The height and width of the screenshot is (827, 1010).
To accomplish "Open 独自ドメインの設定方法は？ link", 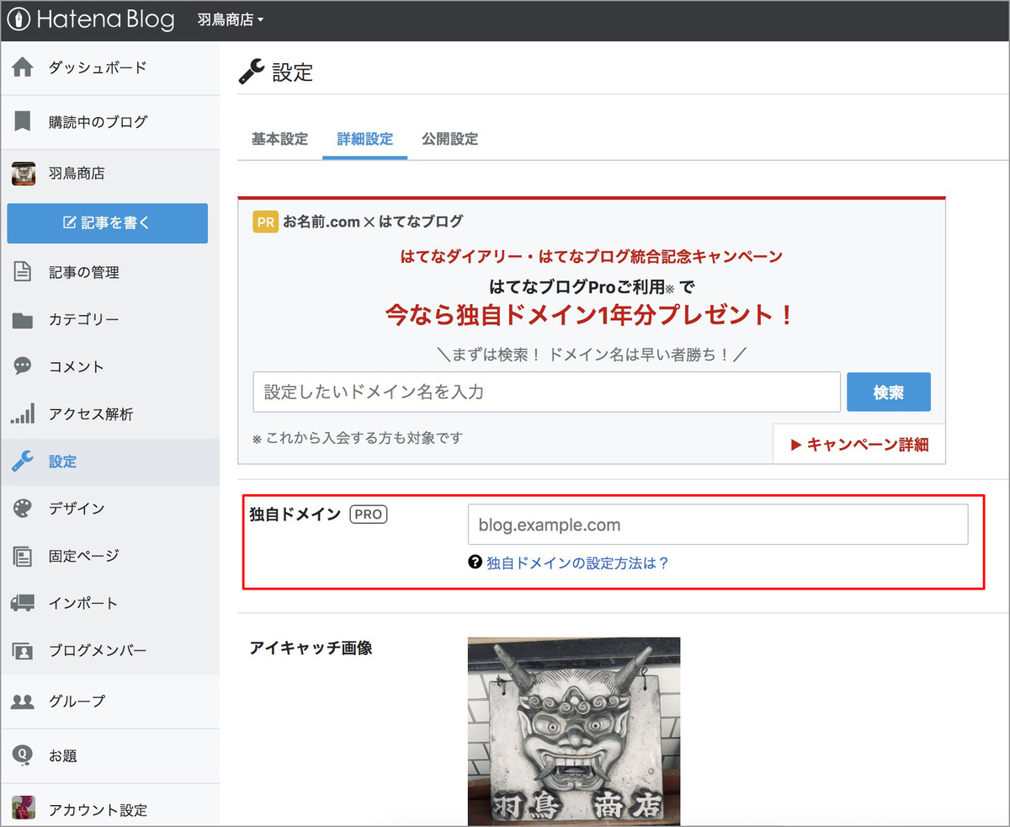I will click(x=577, y=563).
